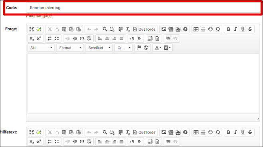
Task: Center text in Frage editor
Action: click(x=107, y=39)
